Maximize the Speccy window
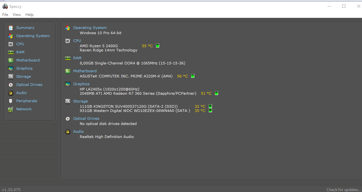 [x=344, y=6]
